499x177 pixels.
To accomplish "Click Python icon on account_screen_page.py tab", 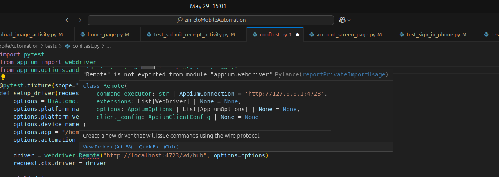I will [312, 35].
